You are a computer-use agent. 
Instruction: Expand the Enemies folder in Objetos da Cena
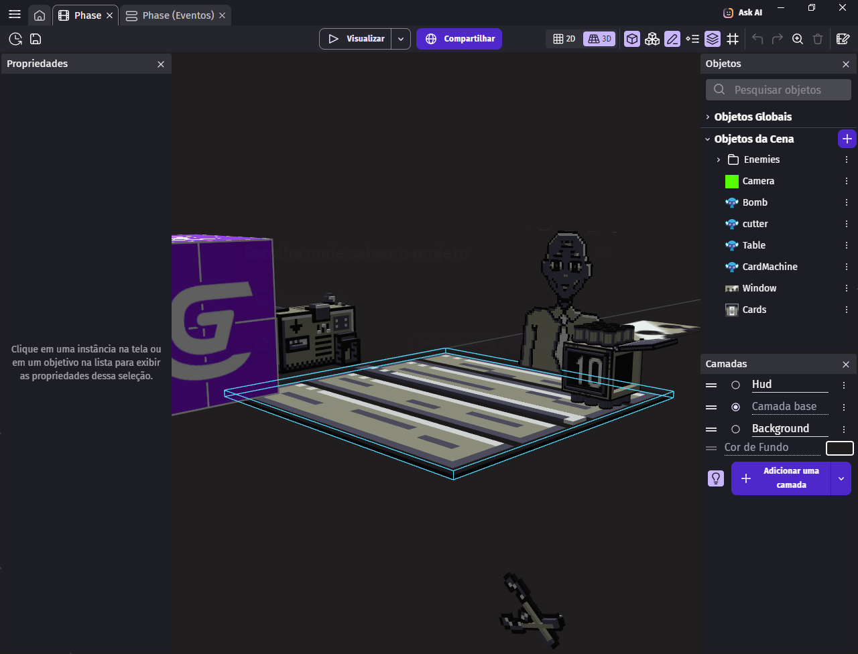(718, 159)
